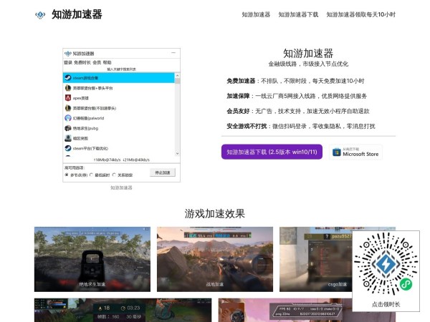Click the palworld game icon in the app list

[68, 118]
